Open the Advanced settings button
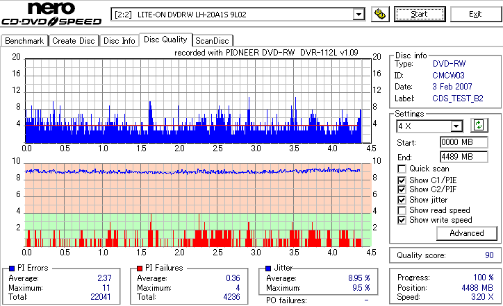503x306 pixels. point(466,233)
